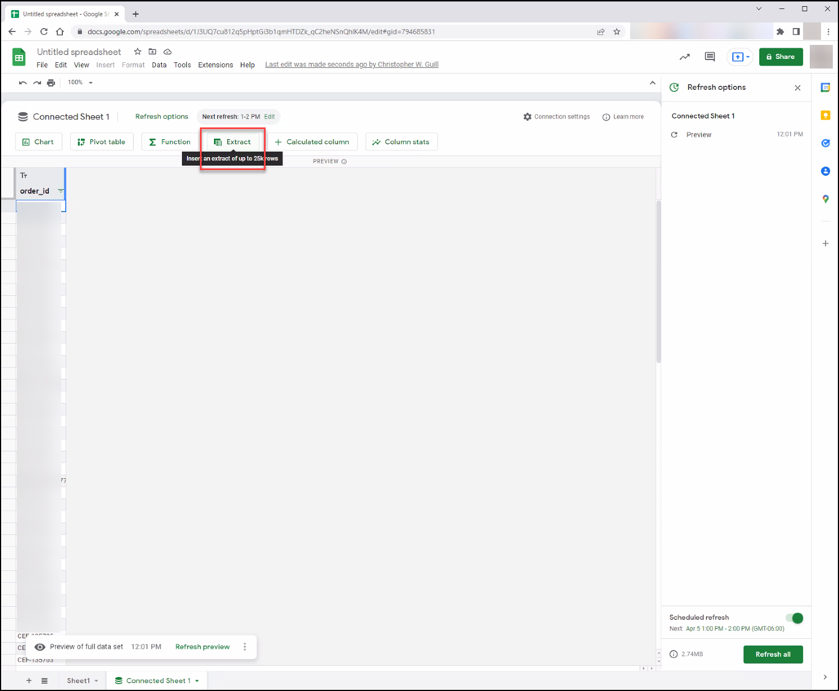Toggle the Scheduled refresh switch
This screenshot has height=691, width=839.
pos(795,618)
